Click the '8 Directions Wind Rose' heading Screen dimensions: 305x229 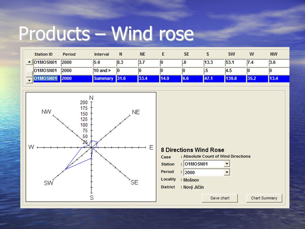(x=193, y=150)
